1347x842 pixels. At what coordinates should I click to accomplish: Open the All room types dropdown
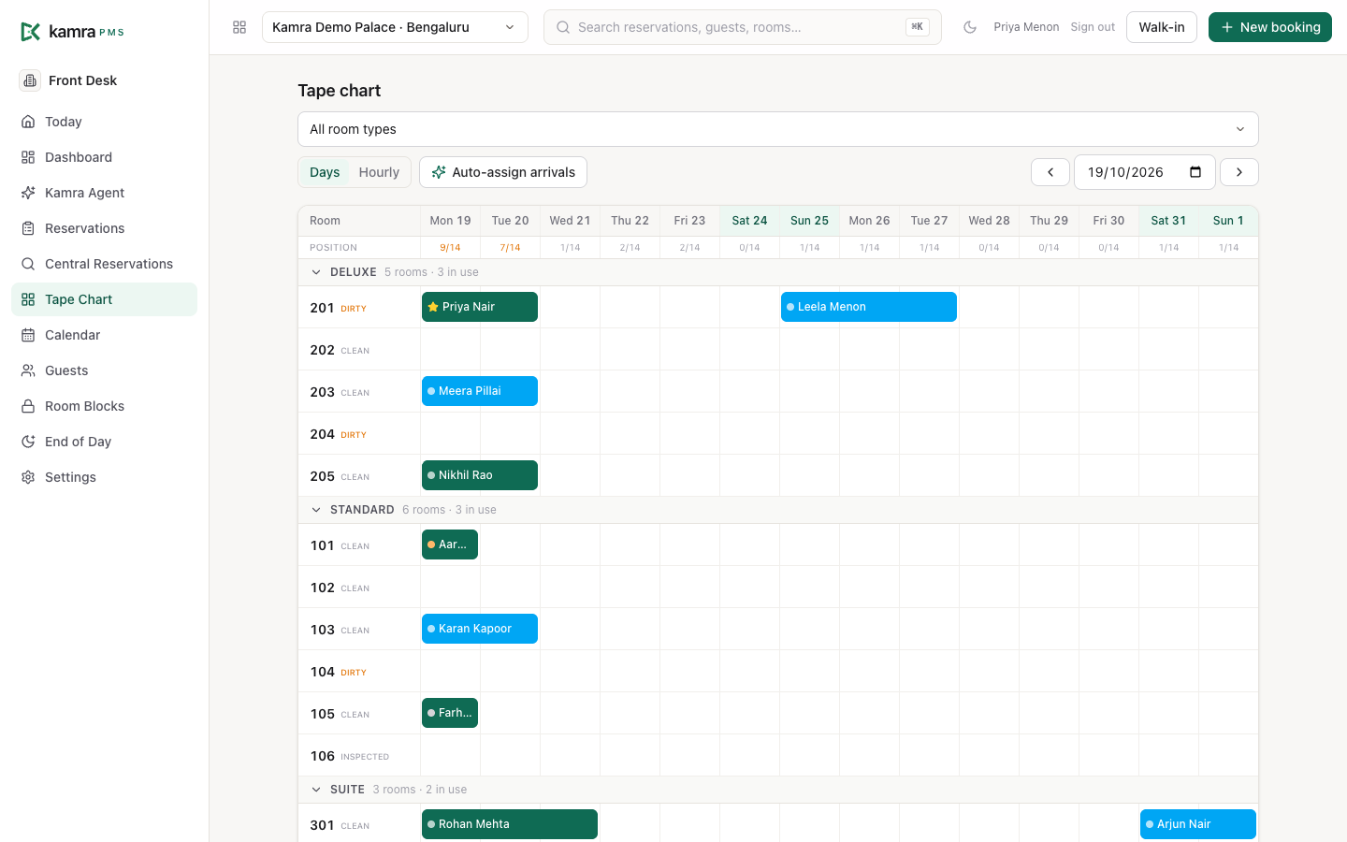(778, 129)
